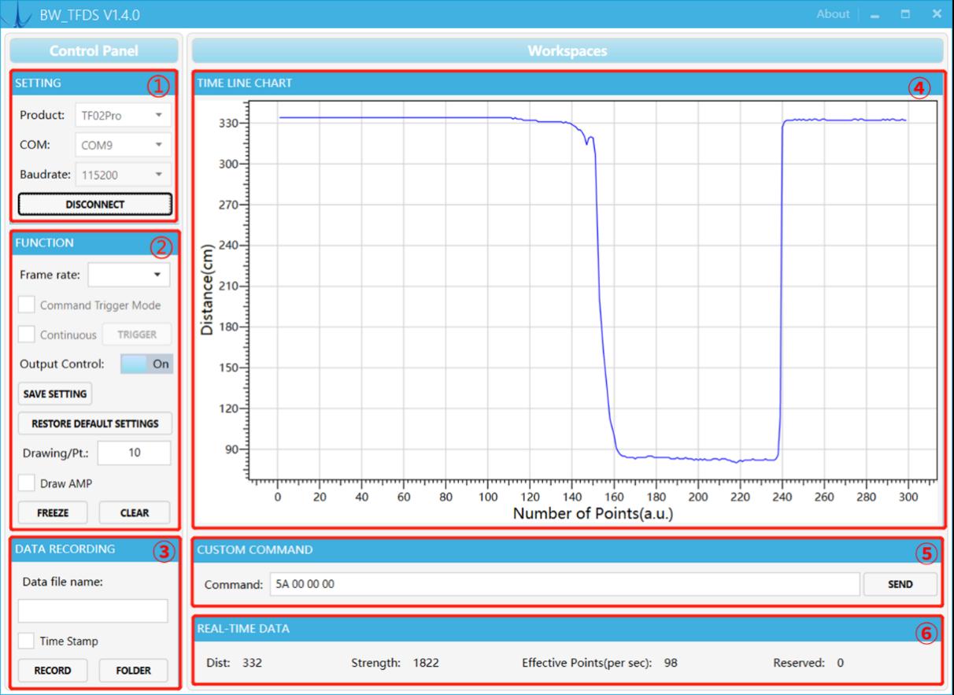The height and width of the screenshot is (695, 954).
Task: Click the DISCONNECT button
Action: point(94,204)
